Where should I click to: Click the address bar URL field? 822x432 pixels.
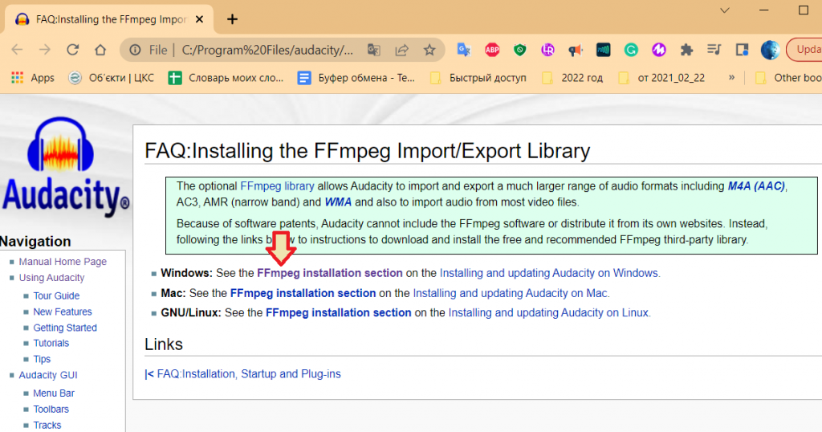(x=267, y=50)
